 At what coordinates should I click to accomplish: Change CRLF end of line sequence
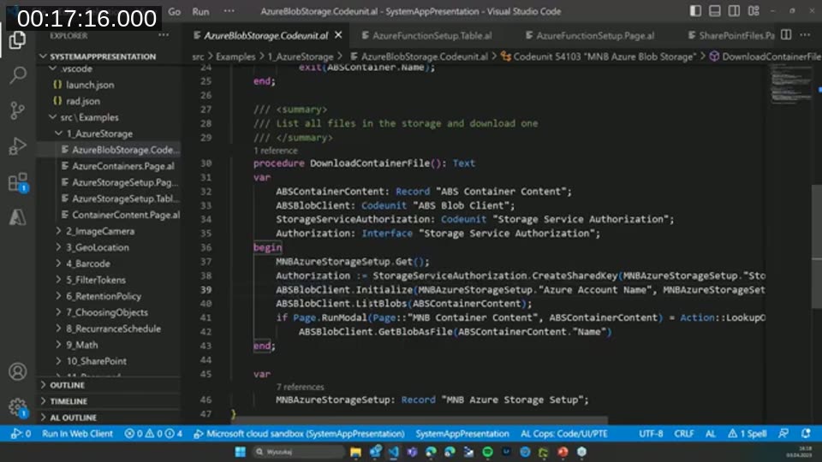coord(683,434)
